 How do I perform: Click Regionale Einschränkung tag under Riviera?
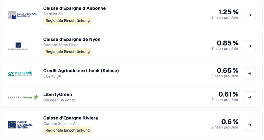[68, 131]
